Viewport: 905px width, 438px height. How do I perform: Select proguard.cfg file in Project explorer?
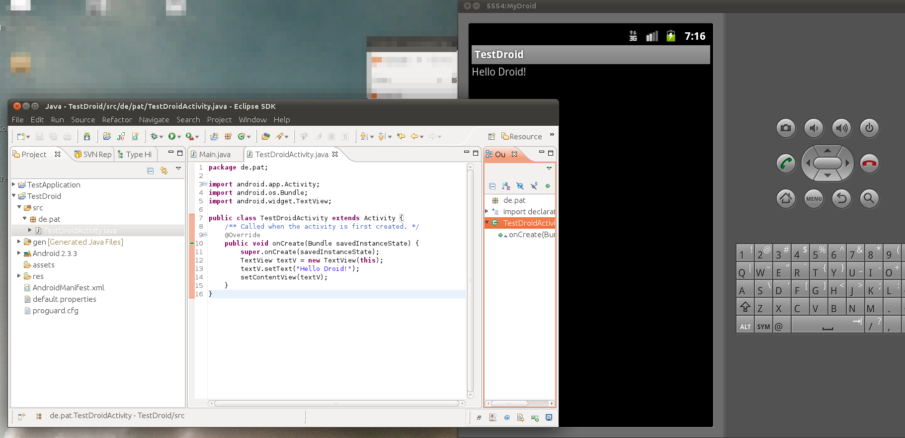point(51,311)
